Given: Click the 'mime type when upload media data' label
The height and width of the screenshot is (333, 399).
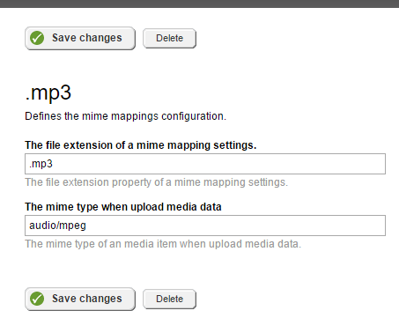Looking at the screenshot, I should click(123, 207).
